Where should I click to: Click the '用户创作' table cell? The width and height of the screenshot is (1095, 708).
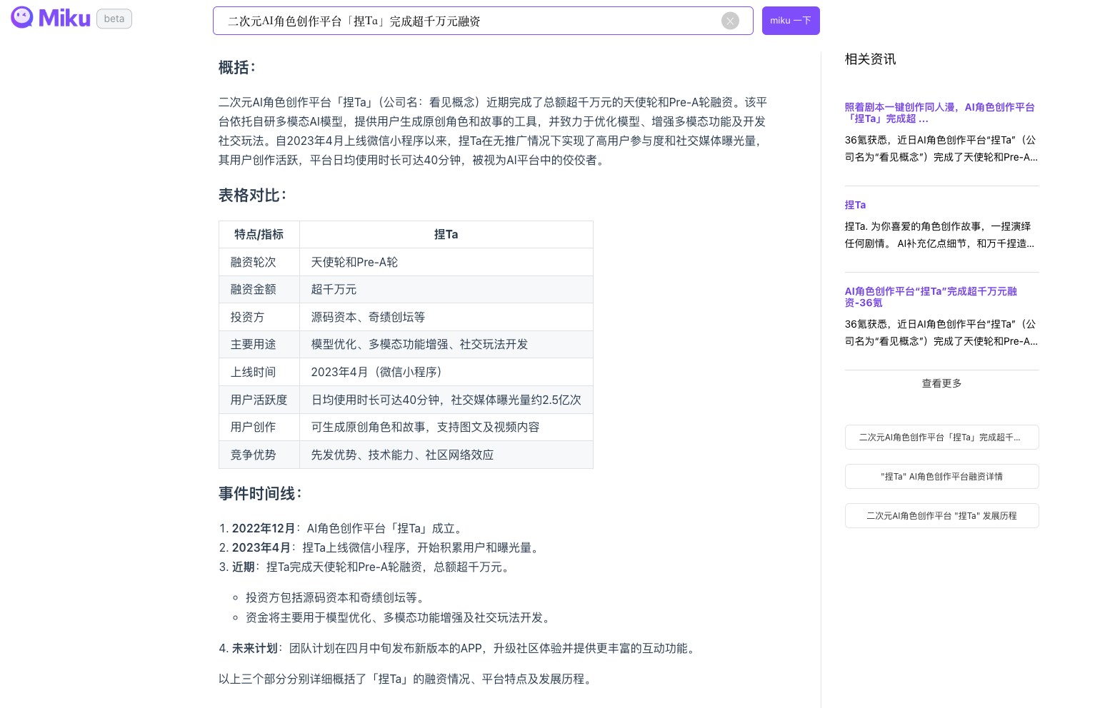[259, 427]
